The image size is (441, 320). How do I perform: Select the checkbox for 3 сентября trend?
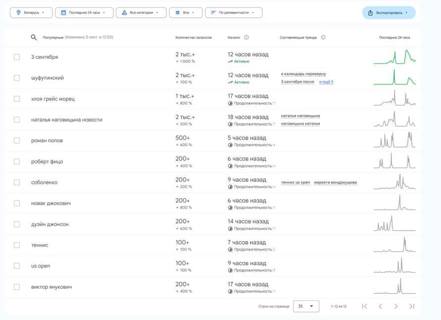[x=17, y=56]
